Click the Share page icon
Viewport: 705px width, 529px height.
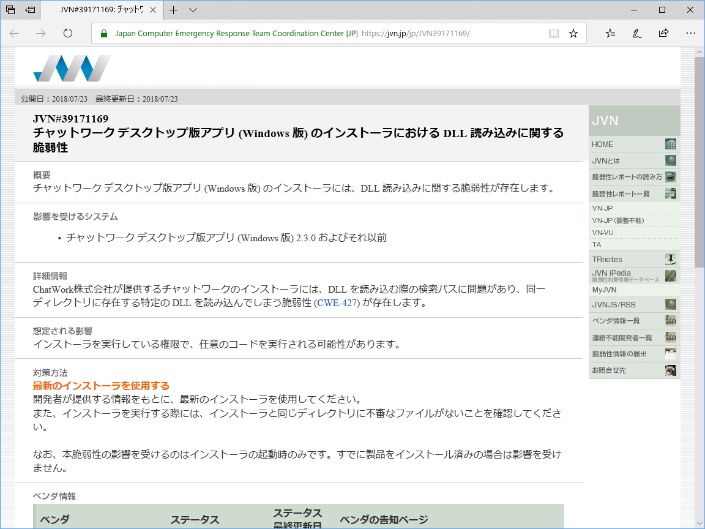[663, 33]
